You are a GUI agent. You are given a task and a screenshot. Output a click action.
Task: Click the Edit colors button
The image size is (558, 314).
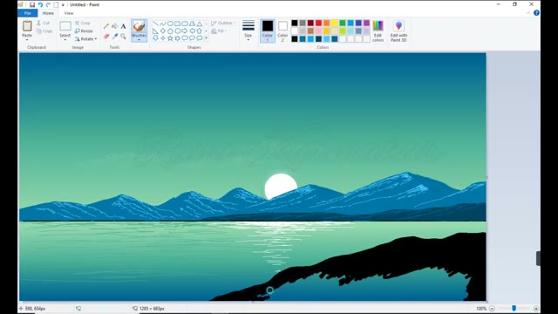[x=378, y=31]
